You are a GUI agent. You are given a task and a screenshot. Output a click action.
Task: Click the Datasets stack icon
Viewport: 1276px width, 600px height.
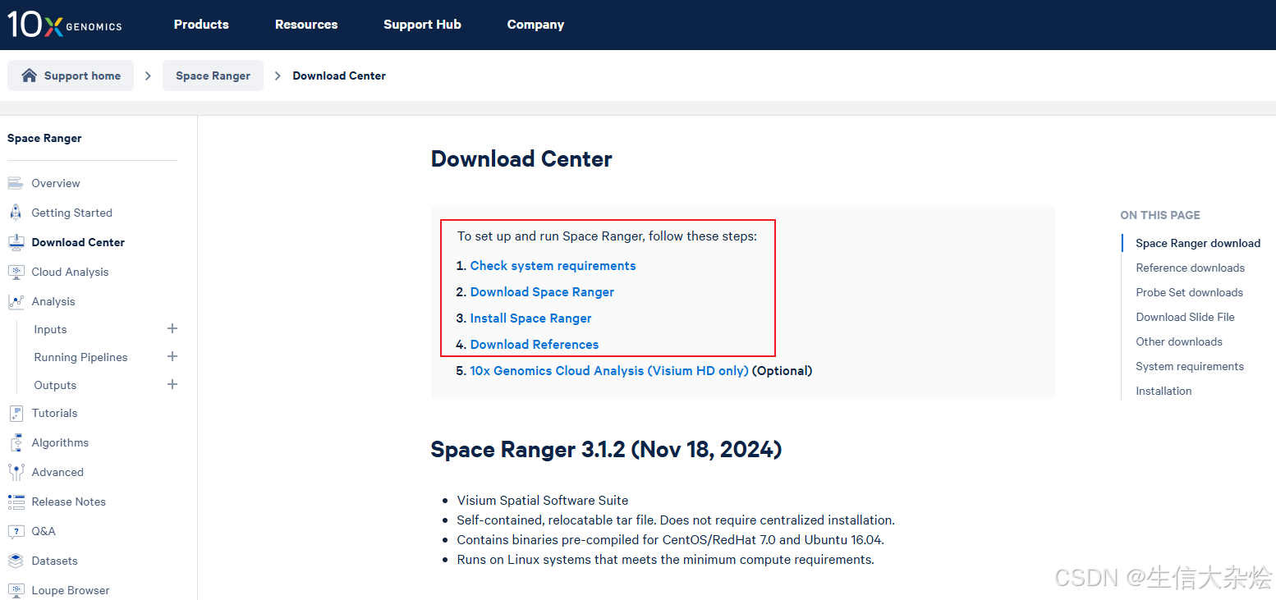coord(16,561)
